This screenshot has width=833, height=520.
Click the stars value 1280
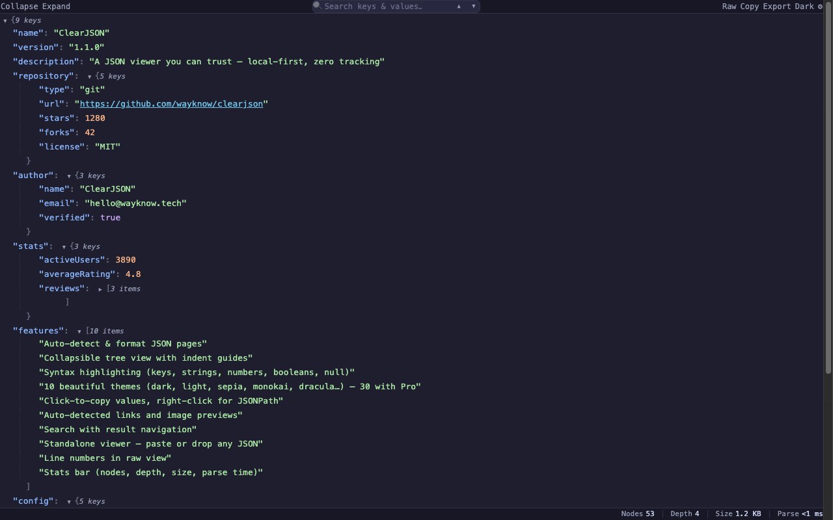coord(95,118)
